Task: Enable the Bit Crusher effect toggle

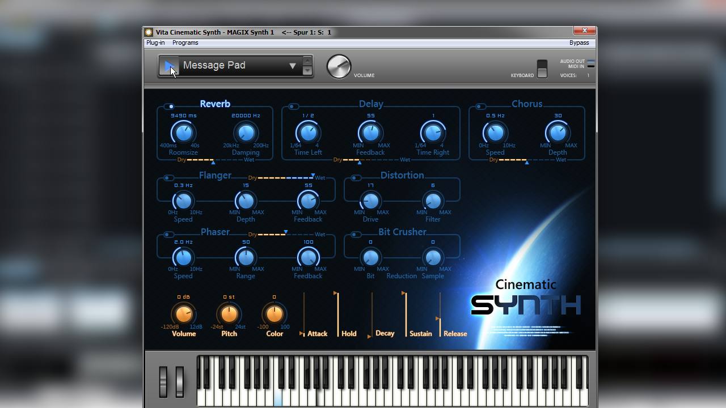Action: click(x=356, y=235)
